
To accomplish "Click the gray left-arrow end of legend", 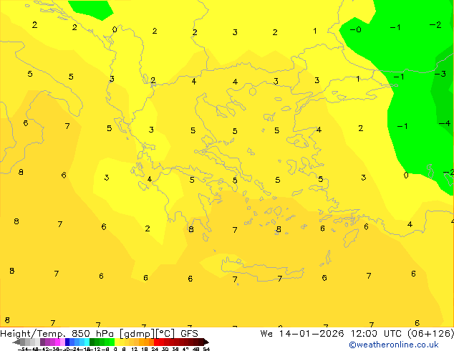I will [x=16, y=342].
